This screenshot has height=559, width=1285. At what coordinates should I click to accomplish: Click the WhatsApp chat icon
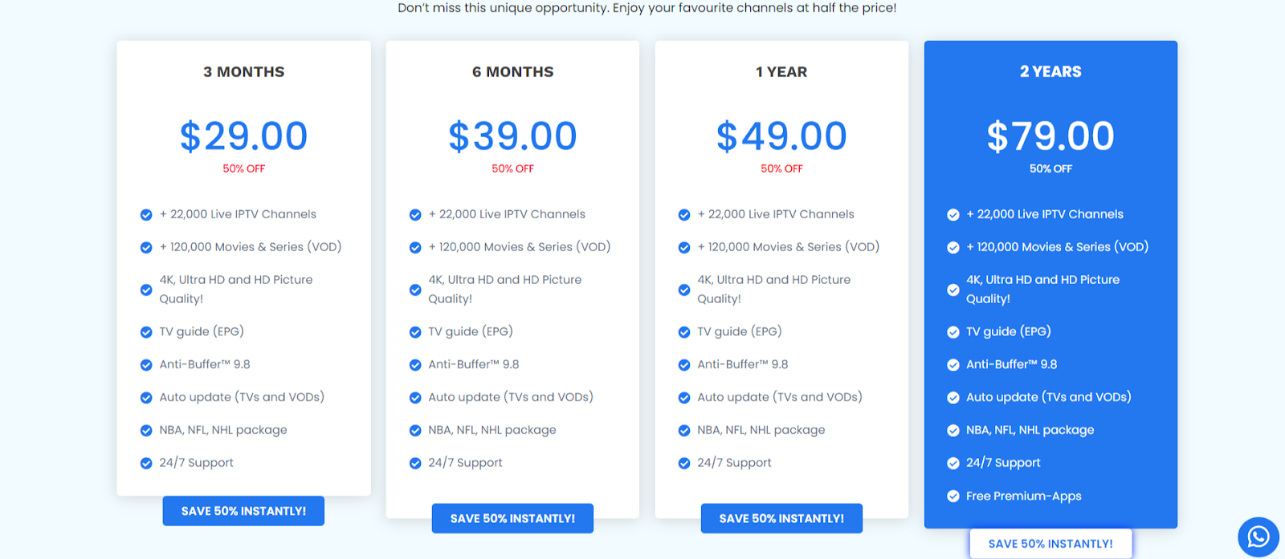pyautogui.click(x=1257, y=537)
